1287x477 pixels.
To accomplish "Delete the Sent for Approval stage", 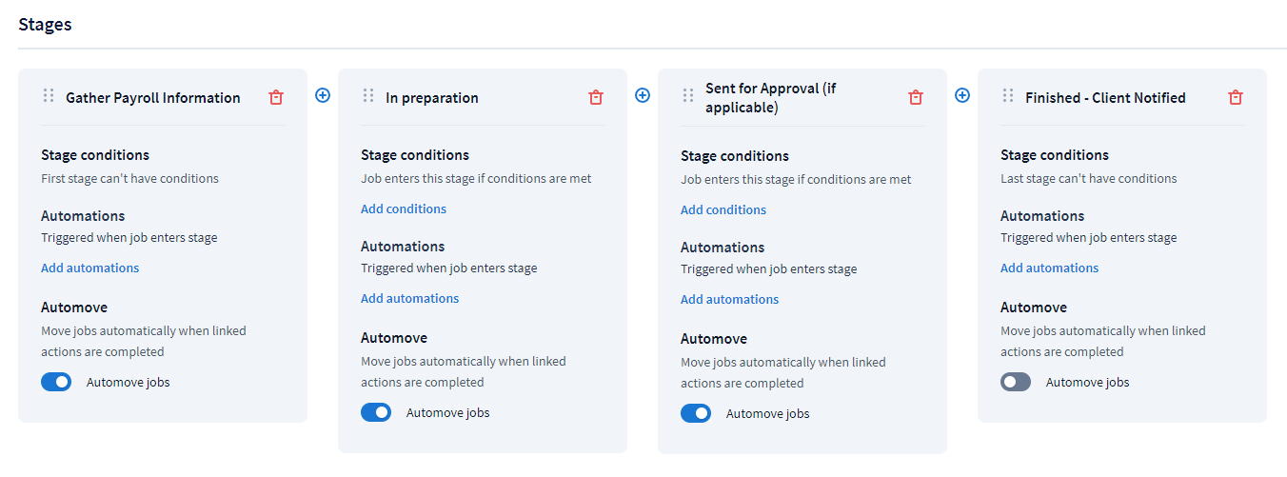I will 916,97.
